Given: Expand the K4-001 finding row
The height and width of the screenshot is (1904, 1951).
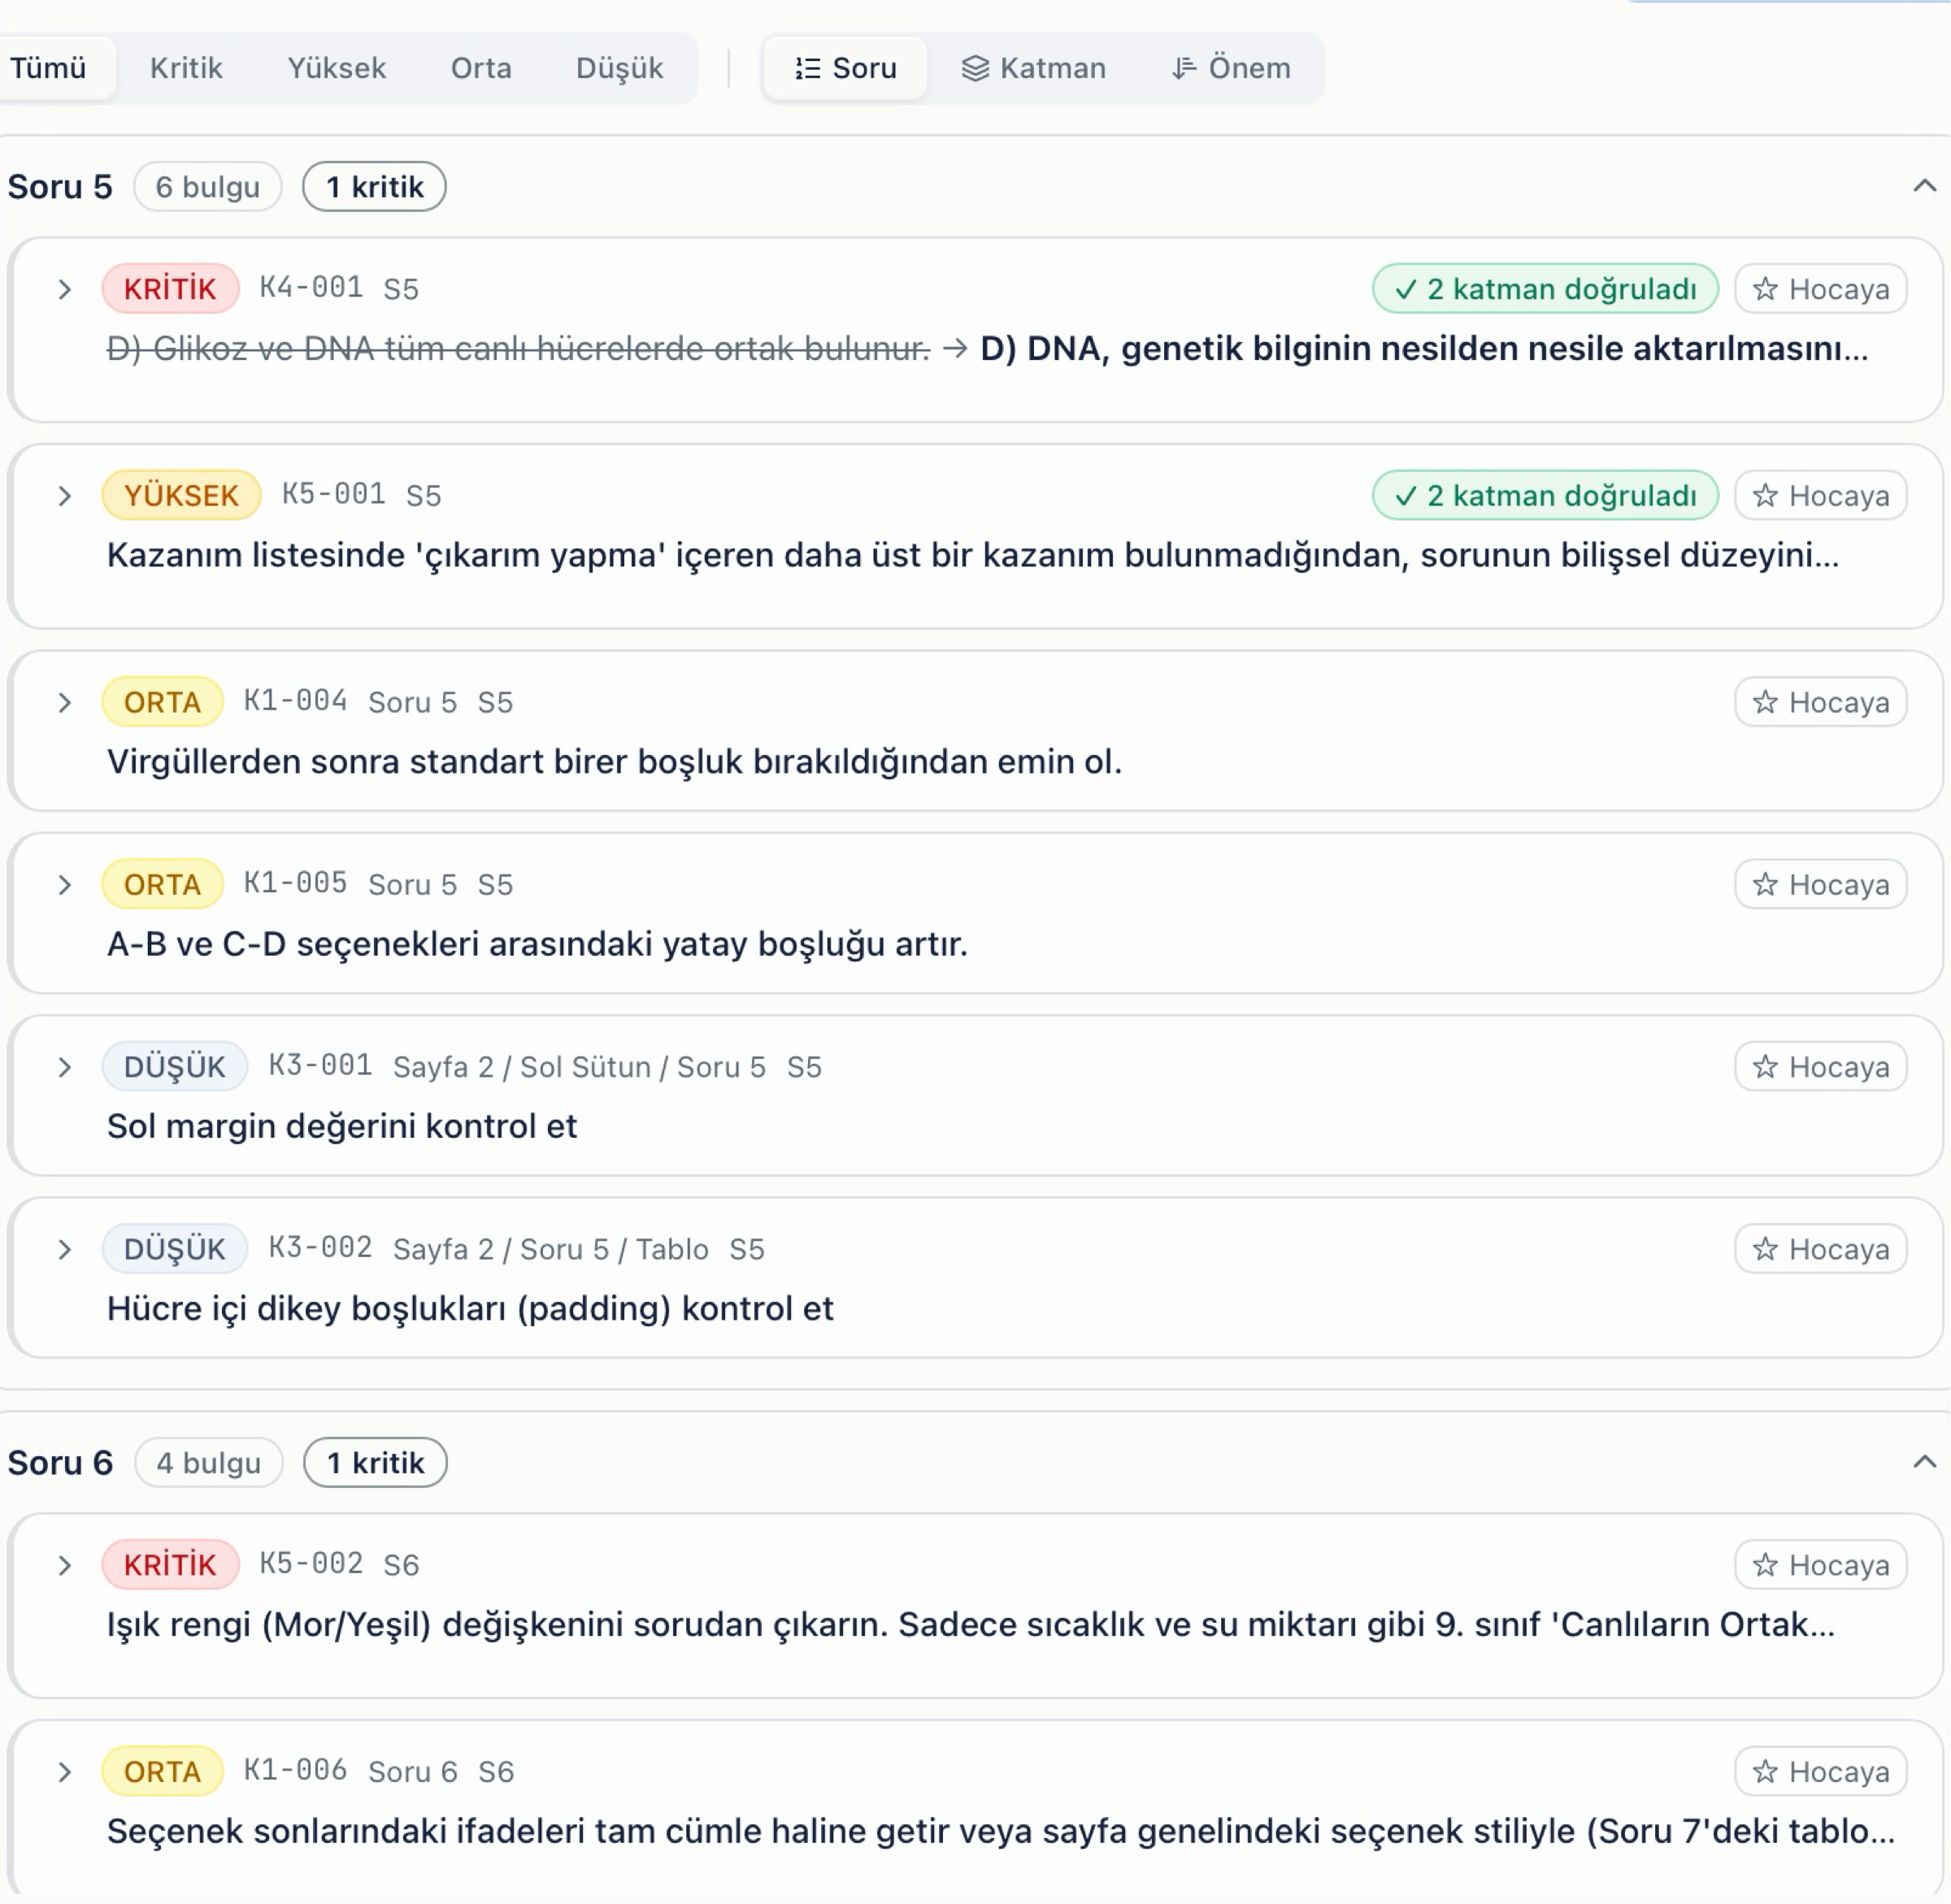Looking at the screenshot, I should [x=65, y=290].
